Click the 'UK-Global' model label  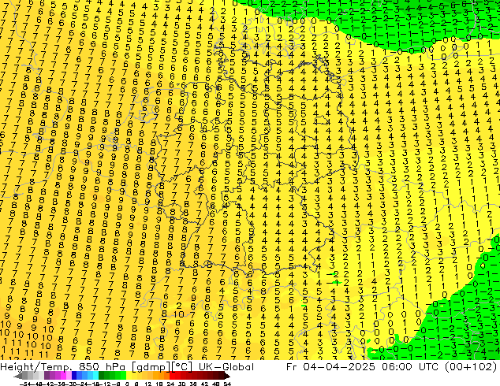226,367
